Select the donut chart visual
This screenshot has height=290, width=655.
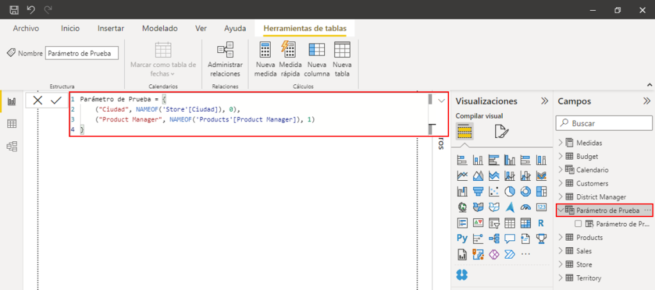[x=526, y=191]
